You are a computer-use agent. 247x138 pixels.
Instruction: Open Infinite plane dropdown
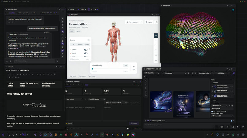click(176, 73)
